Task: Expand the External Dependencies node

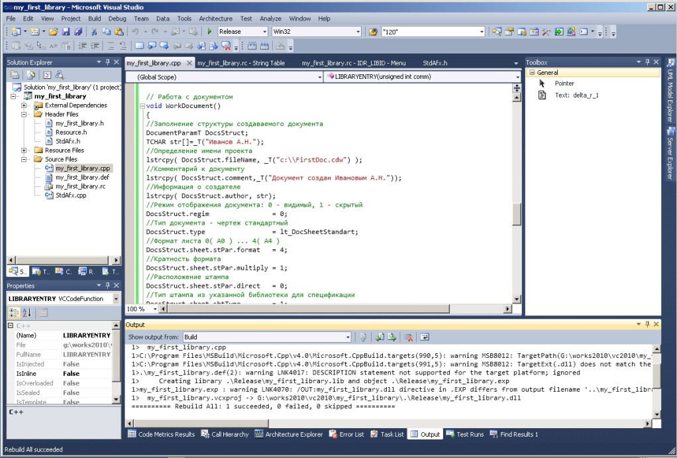Action: pos(24,105)
